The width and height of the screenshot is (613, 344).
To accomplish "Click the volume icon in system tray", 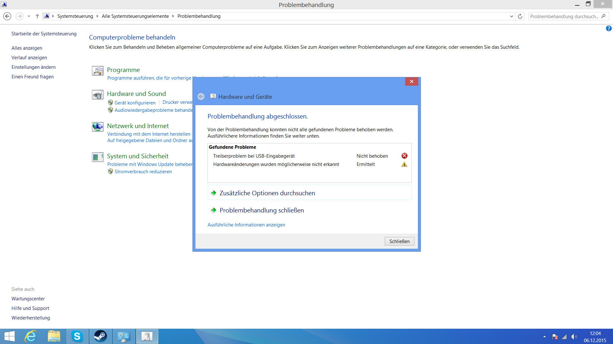I will click(x=574, y=337).
